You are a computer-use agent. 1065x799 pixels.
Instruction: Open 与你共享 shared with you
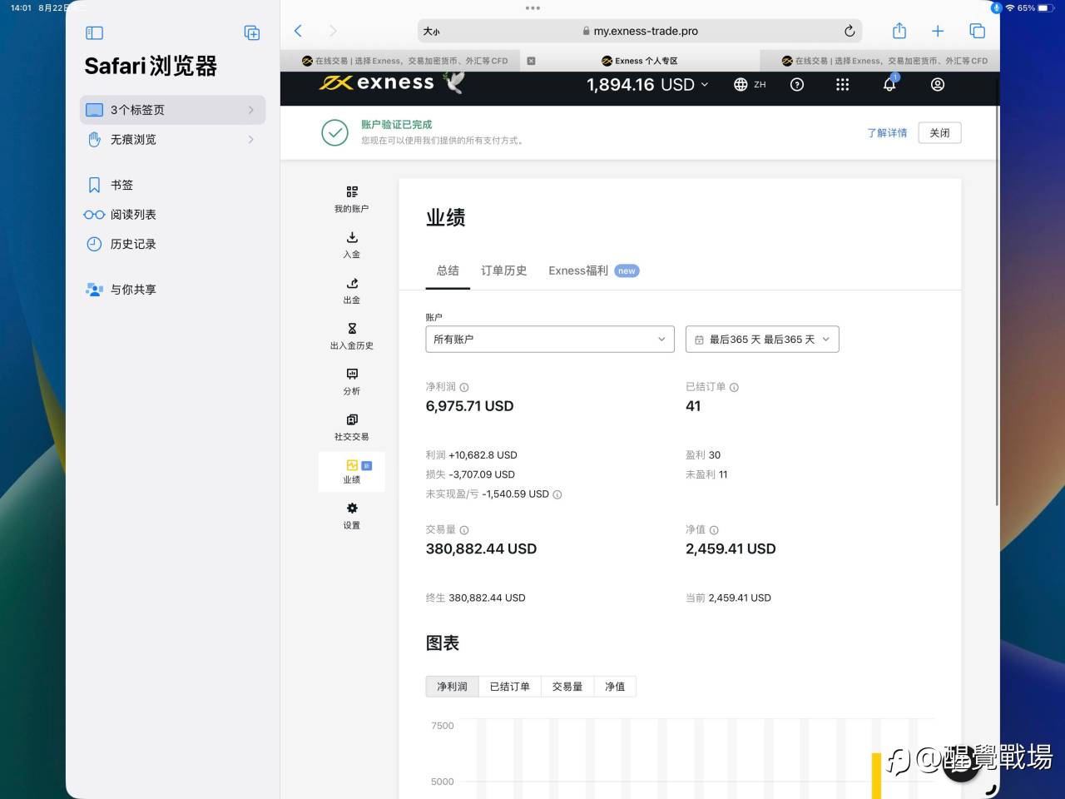(173, 290)
